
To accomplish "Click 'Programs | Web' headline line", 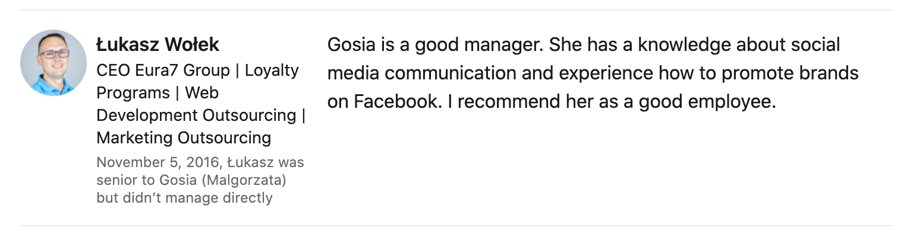I will [157, 93].
